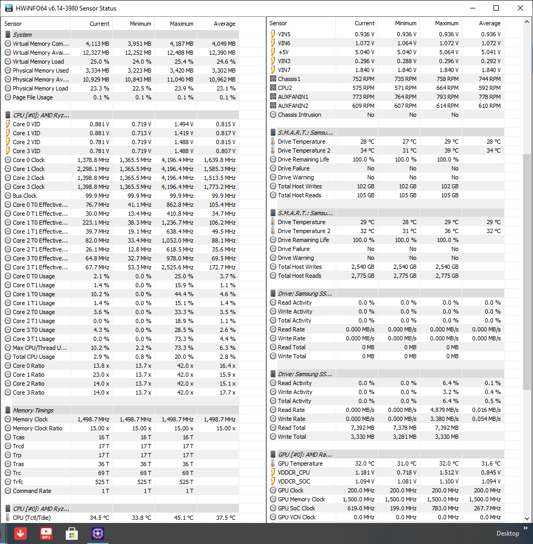Open the YouTube MP3 taskbar icon
The image size is (533, 544).
(x=46, y=533)
